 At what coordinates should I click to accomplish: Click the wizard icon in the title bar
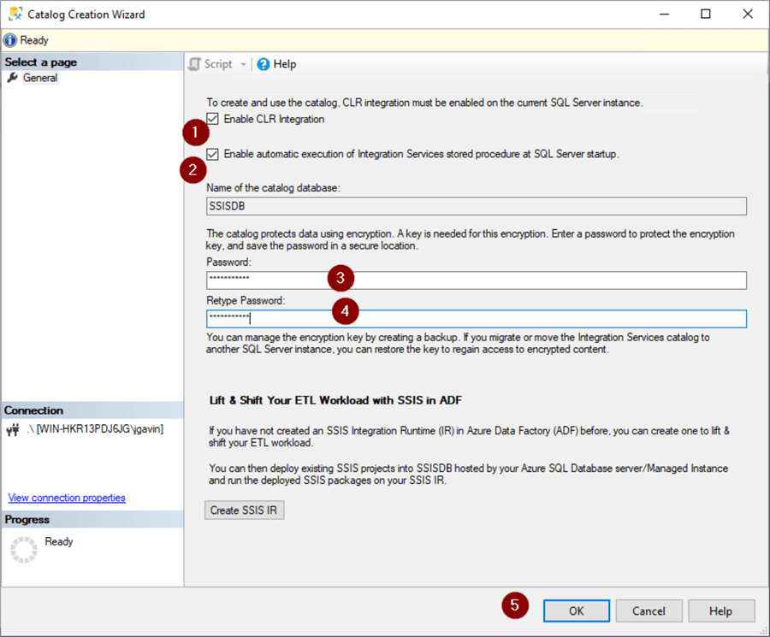pyautogui.click(x=14, y=14)
